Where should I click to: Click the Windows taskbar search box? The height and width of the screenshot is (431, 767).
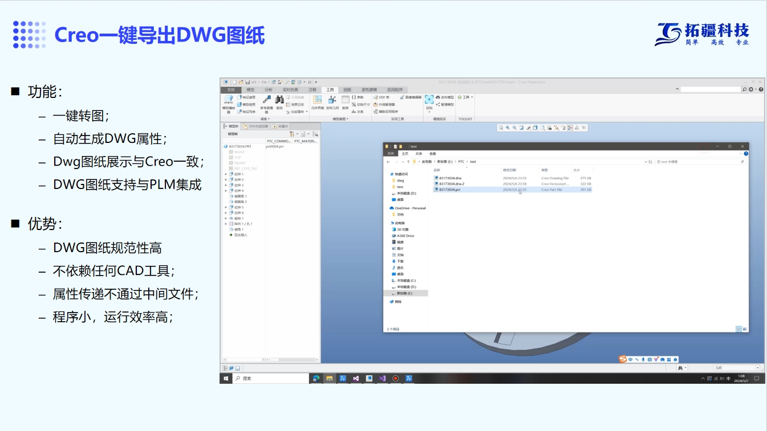tap(271, 378)
